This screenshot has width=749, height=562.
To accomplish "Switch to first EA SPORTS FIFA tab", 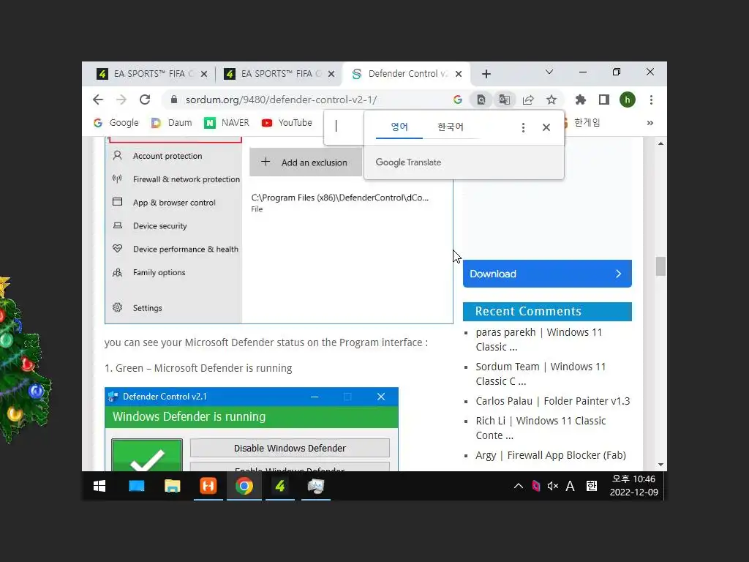I will tap(152, 74).
